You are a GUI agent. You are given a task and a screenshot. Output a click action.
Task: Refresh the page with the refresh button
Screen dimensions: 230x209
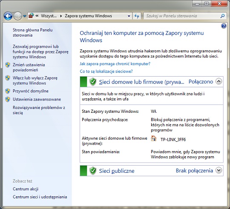coord(137,16)
